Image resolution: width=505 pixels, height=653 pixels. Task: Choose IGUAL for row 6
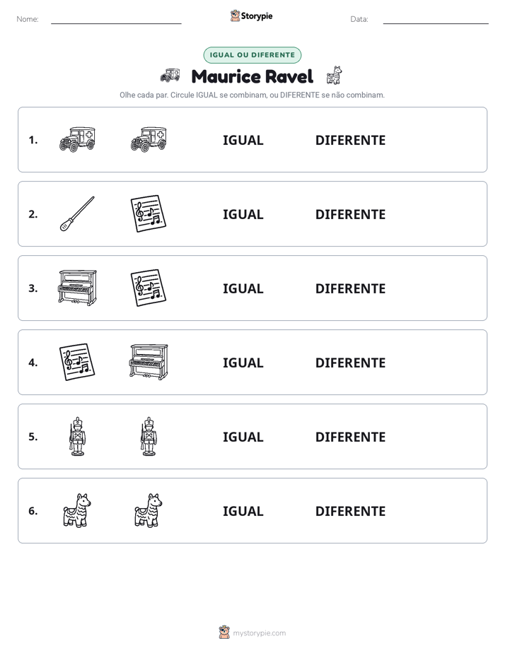click(243, 511)
